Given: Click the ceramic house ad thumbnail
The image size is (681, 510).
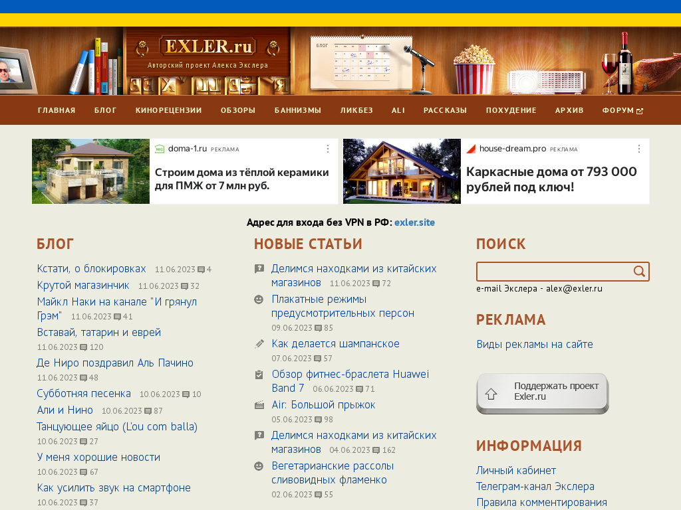Looking at the screenshot, I should 90,171.
